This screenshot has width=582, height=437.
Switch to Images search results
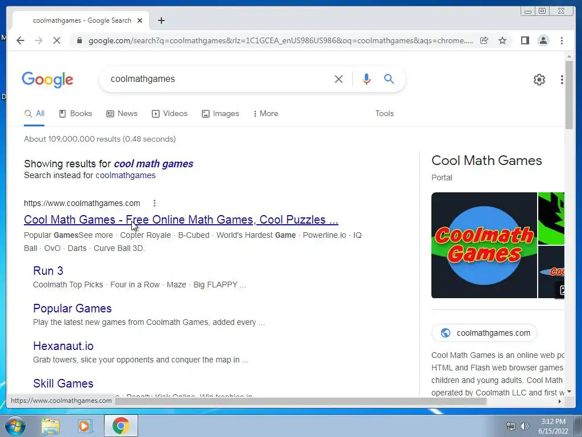click(221, 114)
